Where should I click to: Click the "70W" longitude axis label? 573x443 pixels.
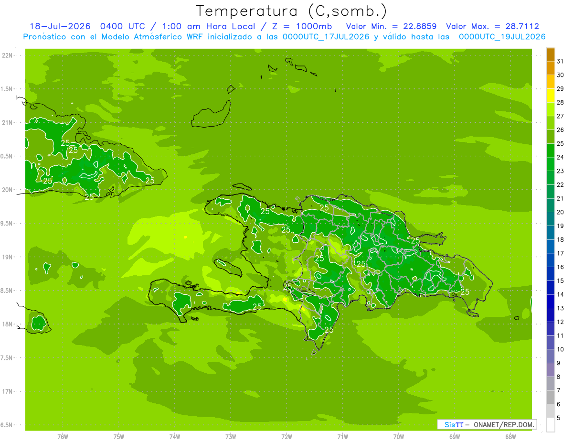pyautogui.click(x=399, y=436)
